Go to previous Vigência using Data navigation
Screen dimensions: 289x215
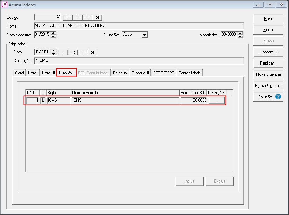pos(73,52)
